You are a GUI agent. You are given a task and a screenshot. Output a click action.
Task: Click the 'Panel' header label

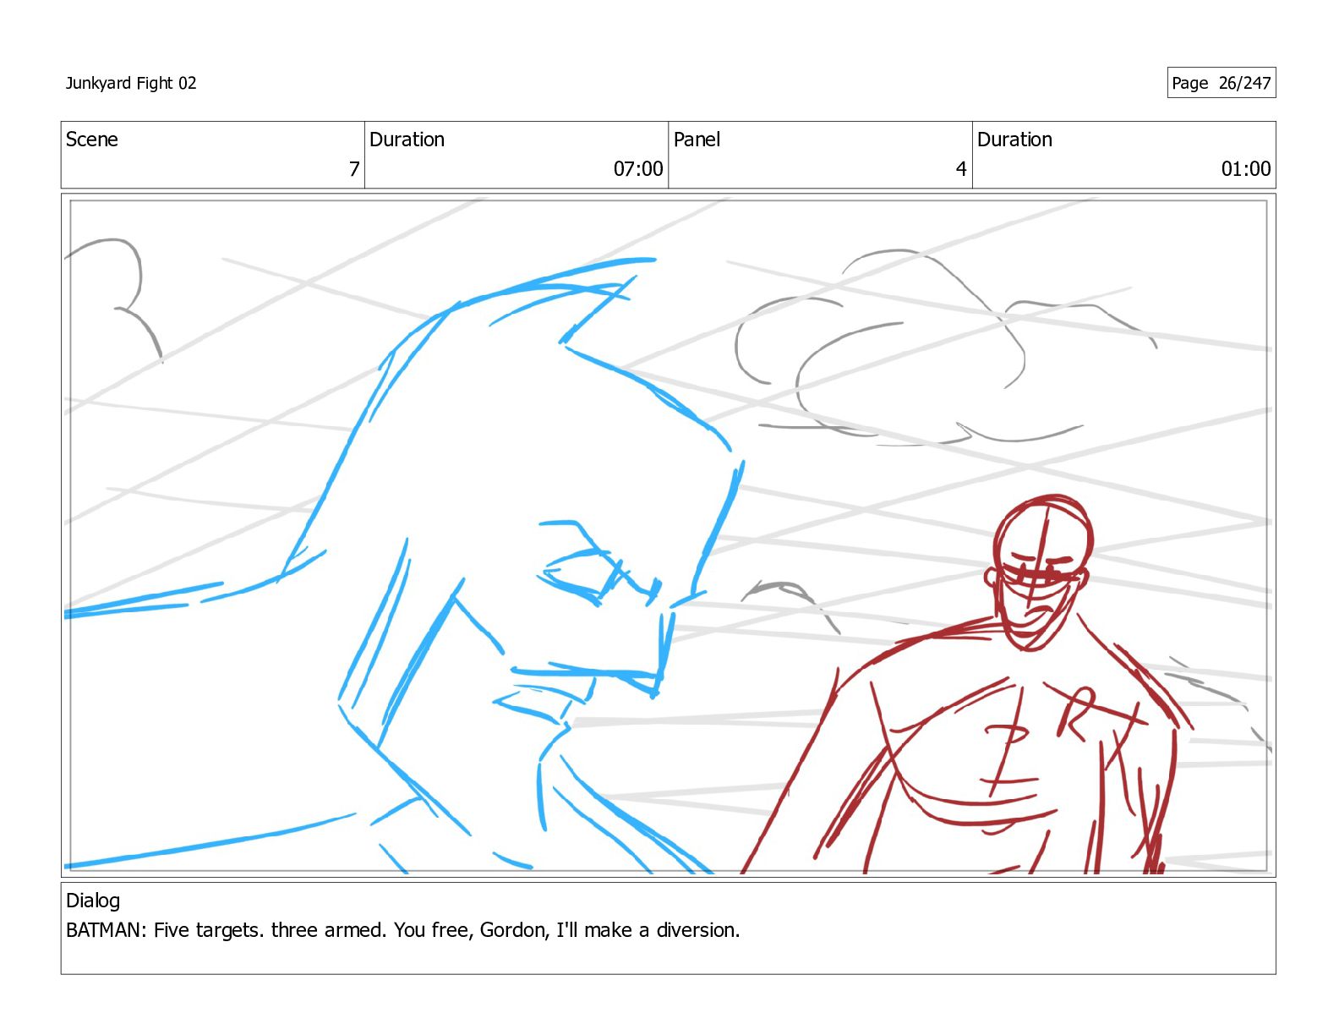697,140
